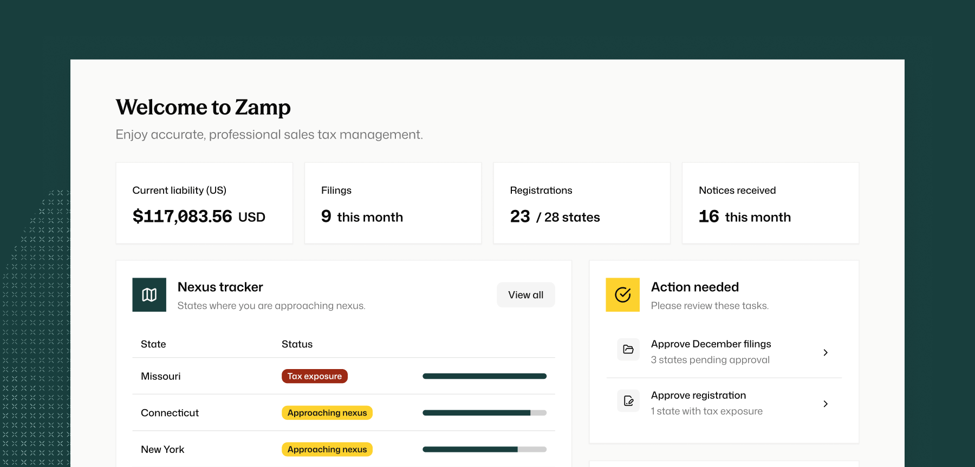Select the New York state name
The height and width of the screenshot is (467, 975).
[x=162, y=449]
